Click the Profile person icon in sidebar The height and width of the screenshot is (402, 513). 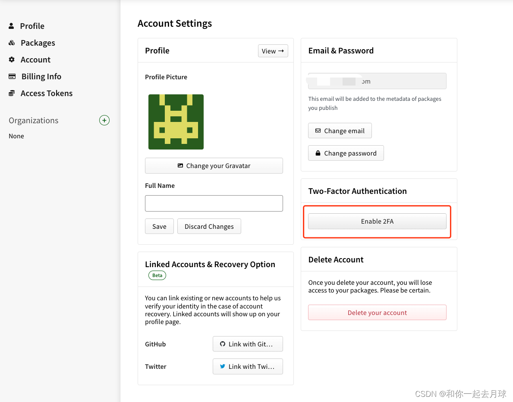11,26
